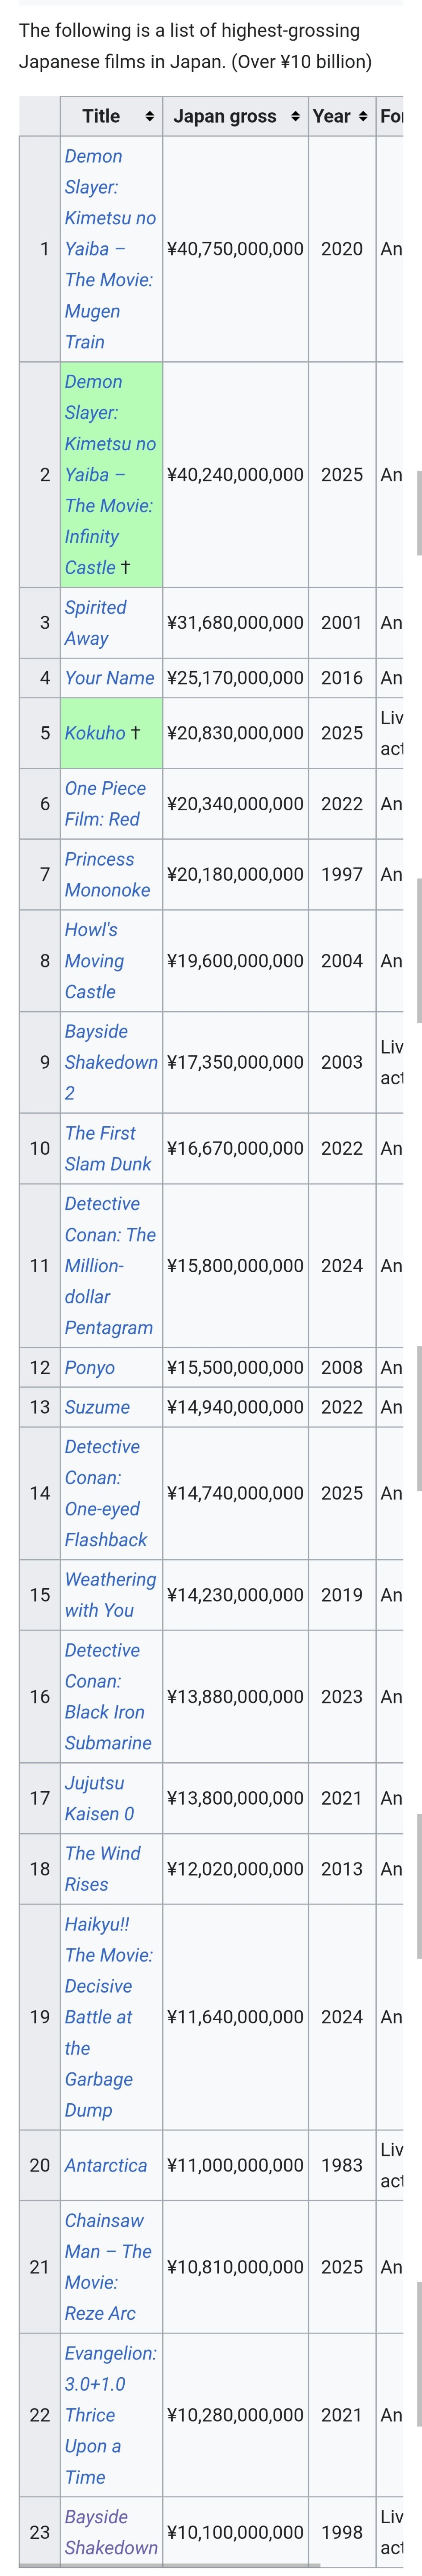Select the Ponyo film link

90,1367
